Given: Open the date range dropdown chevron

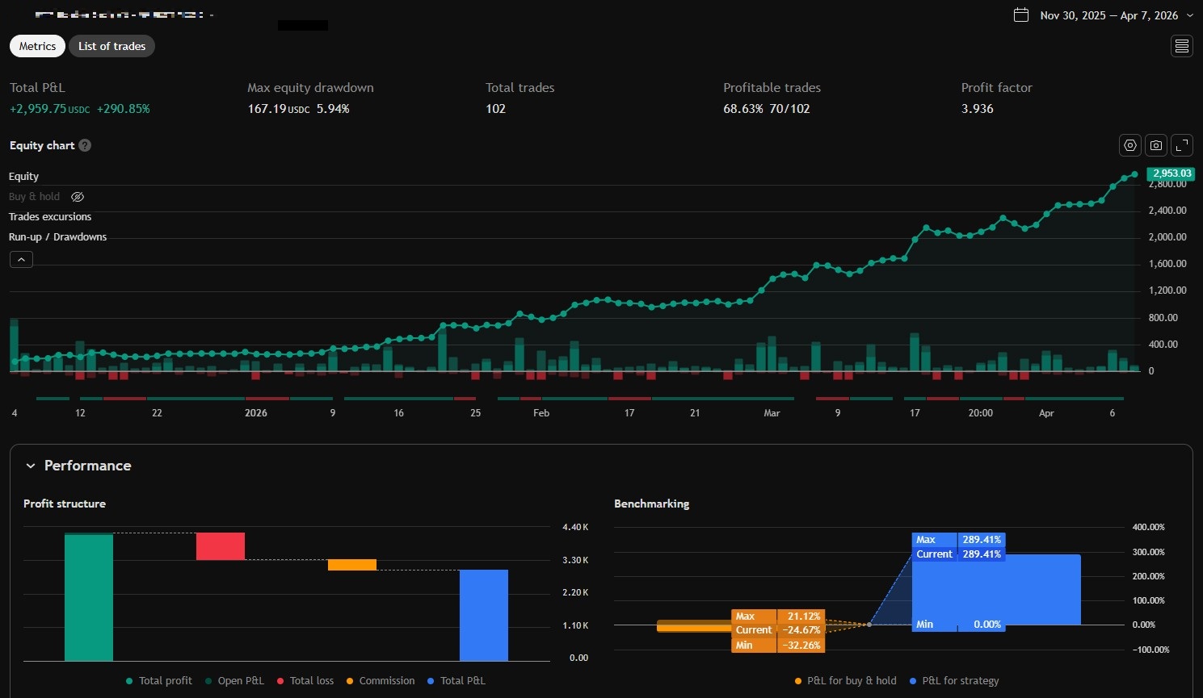Looking at the screenshot, I should tap(1188, 15).
